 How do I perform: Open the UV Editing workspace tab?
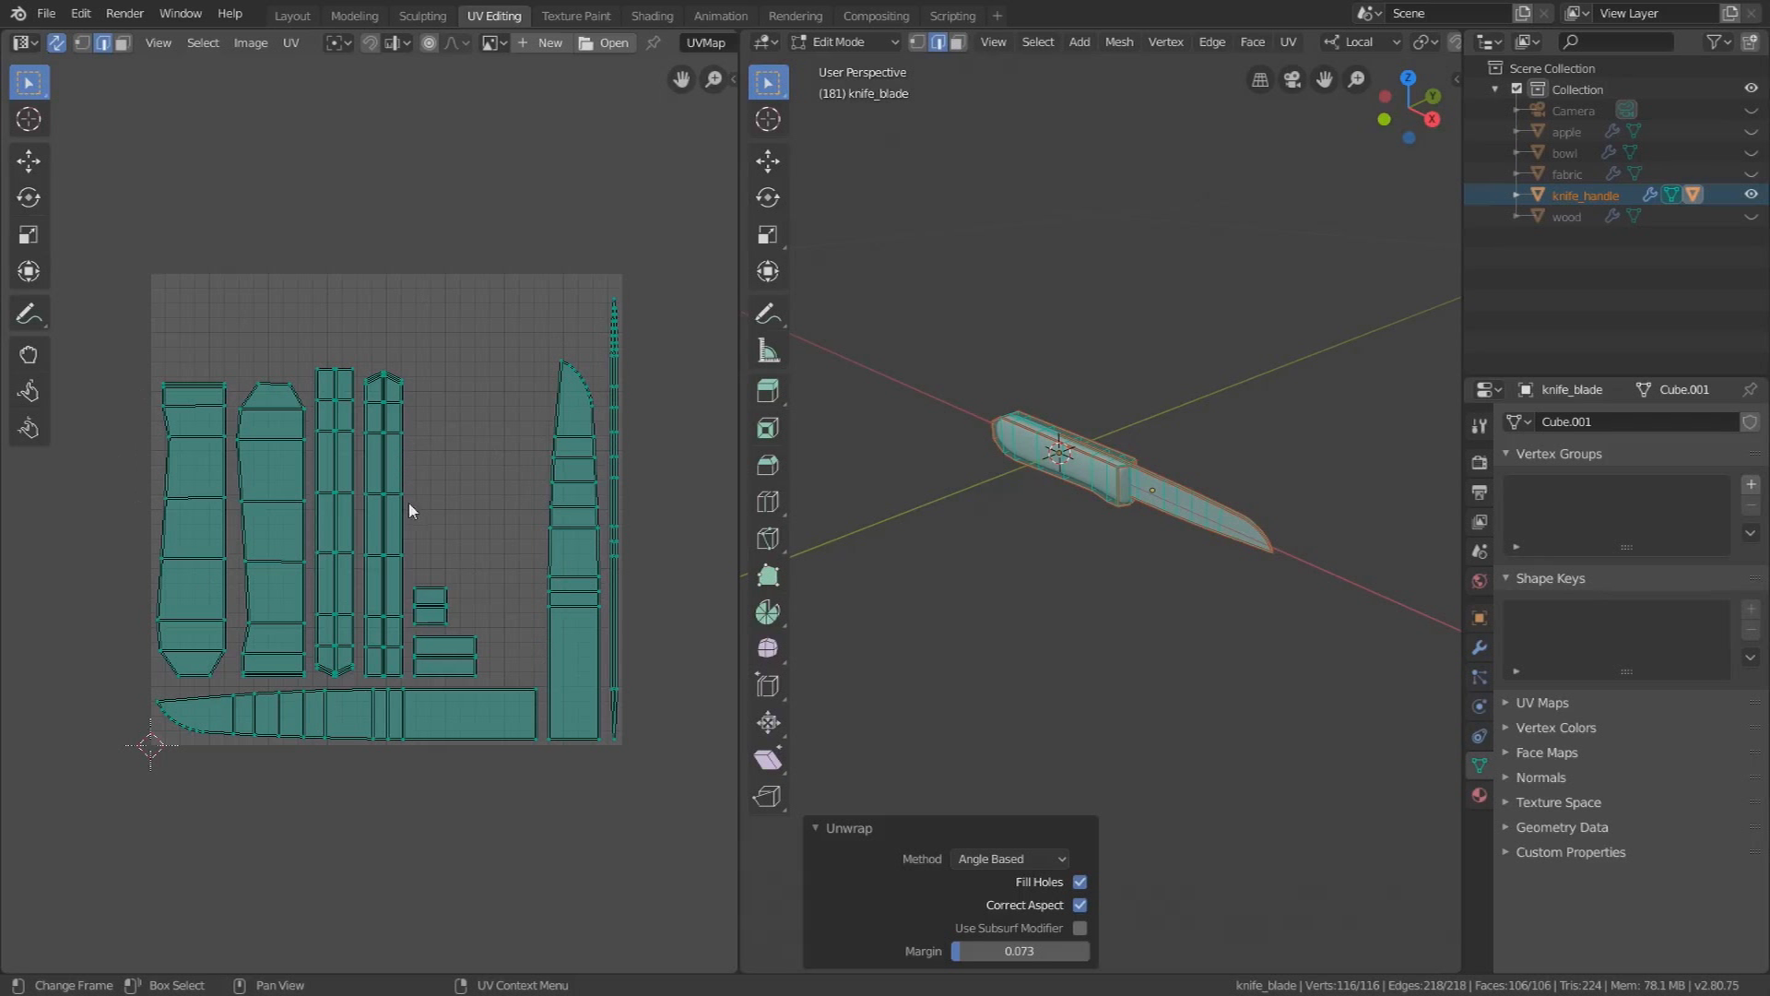point(493,15)
